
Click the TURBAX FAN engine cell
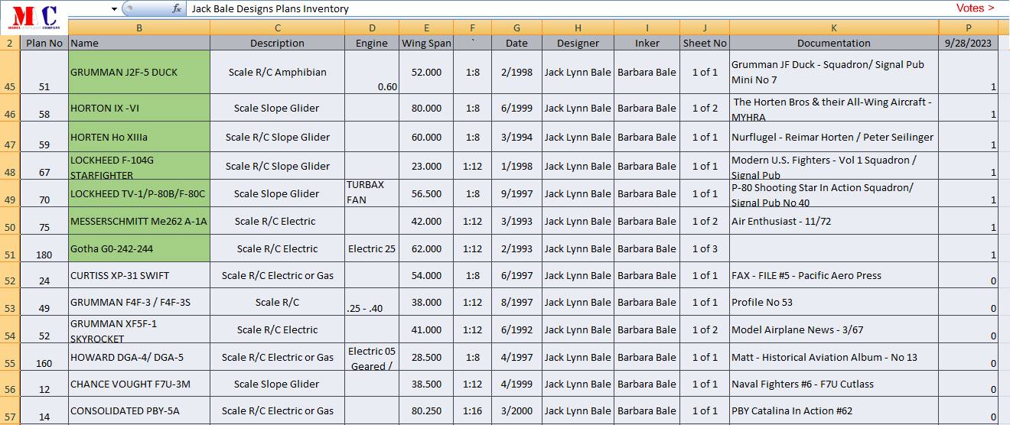tap(372, 193)
